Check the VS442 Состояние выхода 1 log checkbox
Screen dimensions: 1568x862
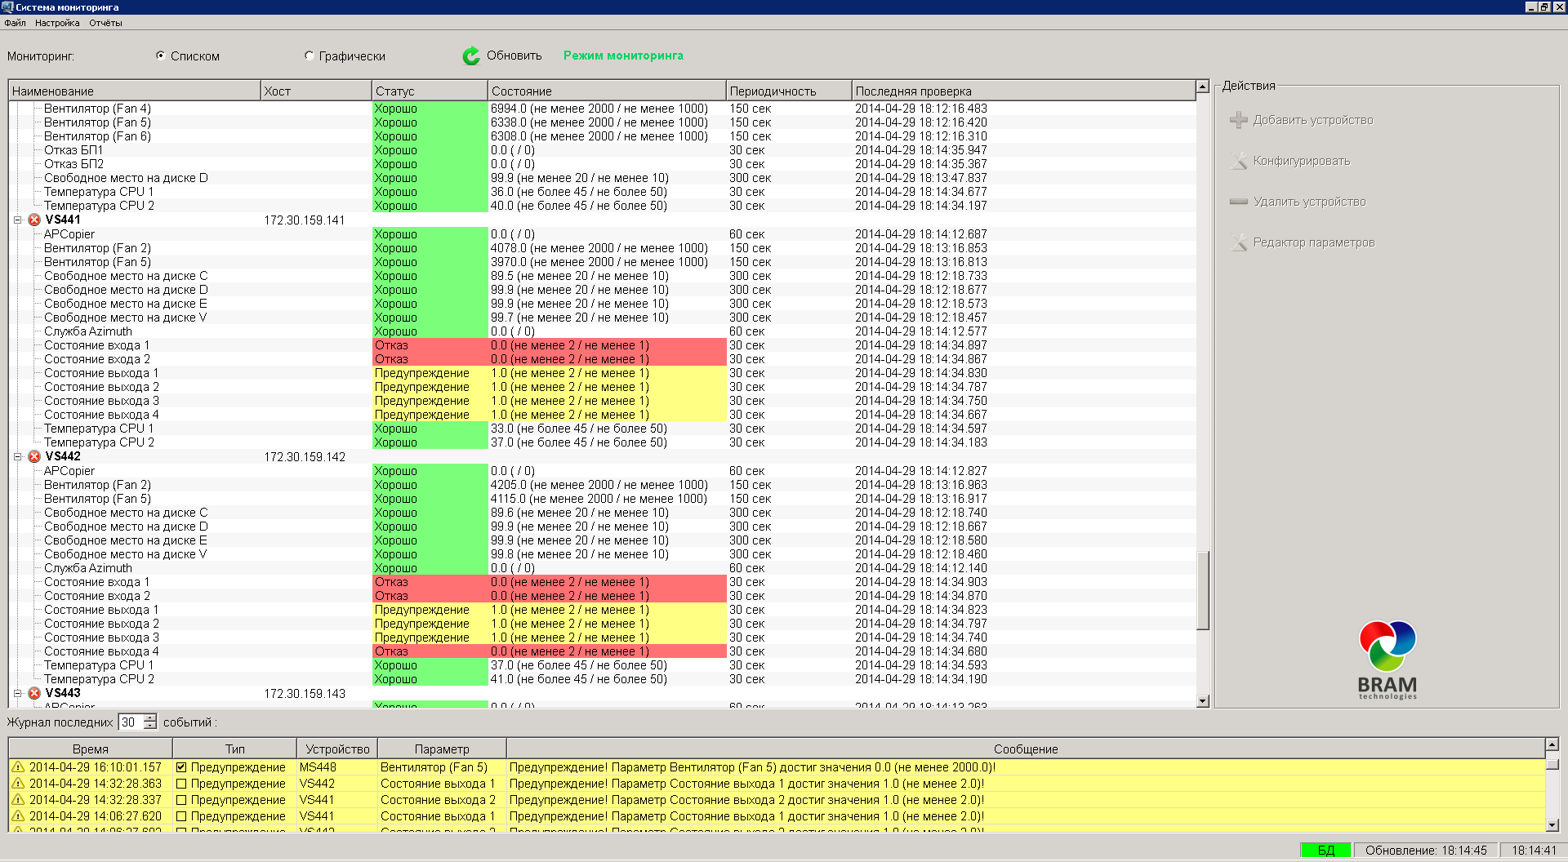pos(181,784)
